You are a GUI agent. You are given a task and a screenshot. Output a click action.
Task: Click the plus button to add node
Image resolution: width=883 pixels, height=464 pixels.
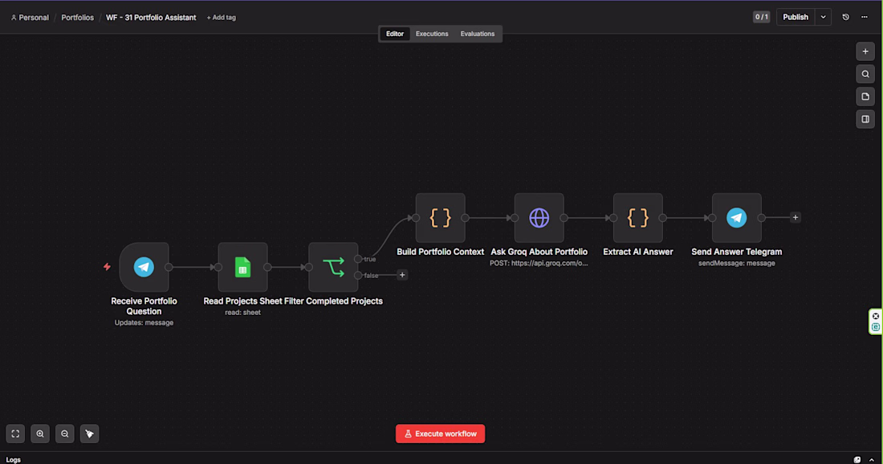(x=865, y=51)
